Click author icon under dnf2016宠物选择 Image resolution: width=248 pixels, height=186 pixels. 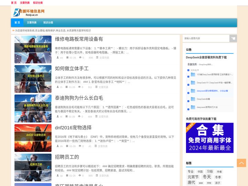tap(58, 146)
